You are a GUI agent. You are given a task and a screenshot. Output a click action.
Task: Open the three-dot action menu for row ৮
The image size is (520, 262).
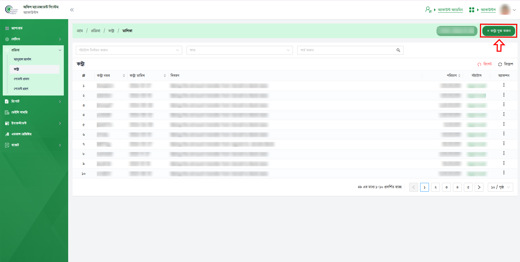[504, 153]
